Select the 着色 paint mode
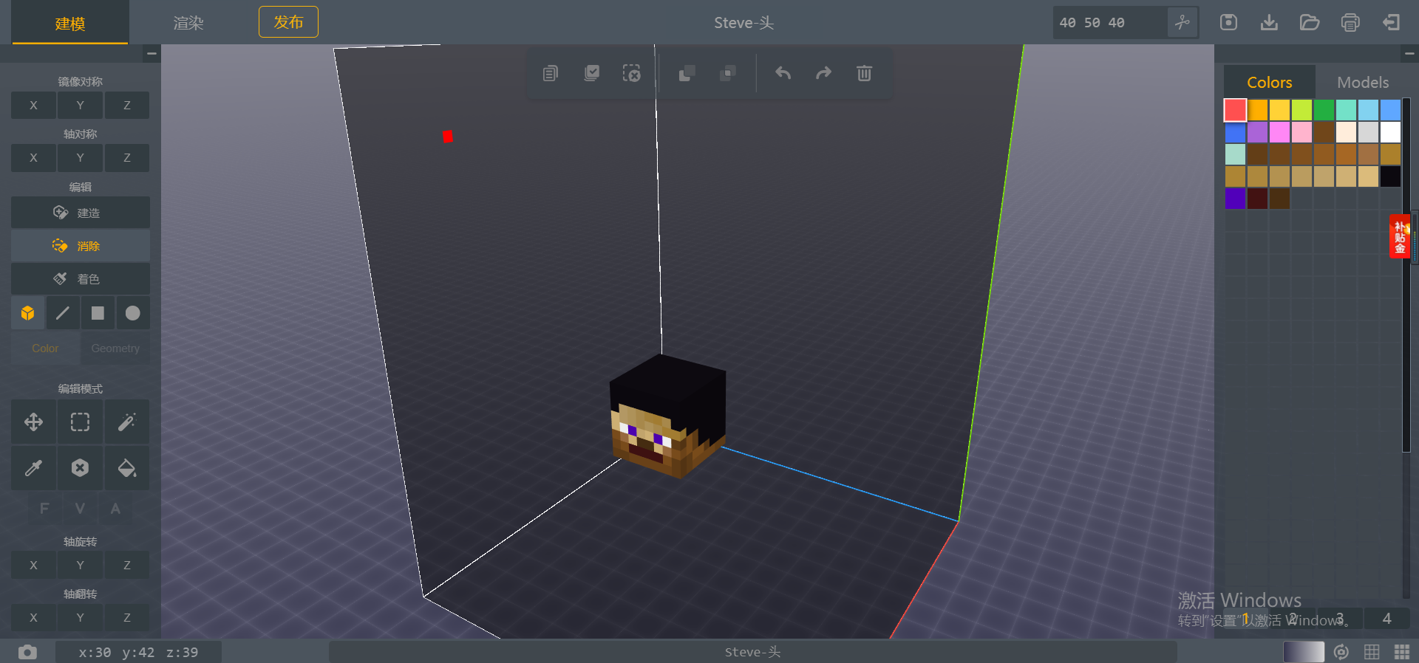Viewport: 1419px width, 663px height. (80, 279)
